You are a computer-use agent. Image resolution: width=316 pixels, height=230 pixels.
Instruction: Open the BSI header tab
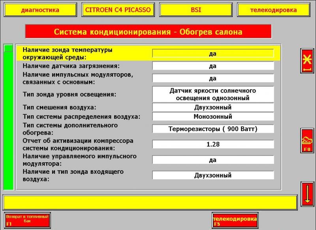tap(196, 10)
